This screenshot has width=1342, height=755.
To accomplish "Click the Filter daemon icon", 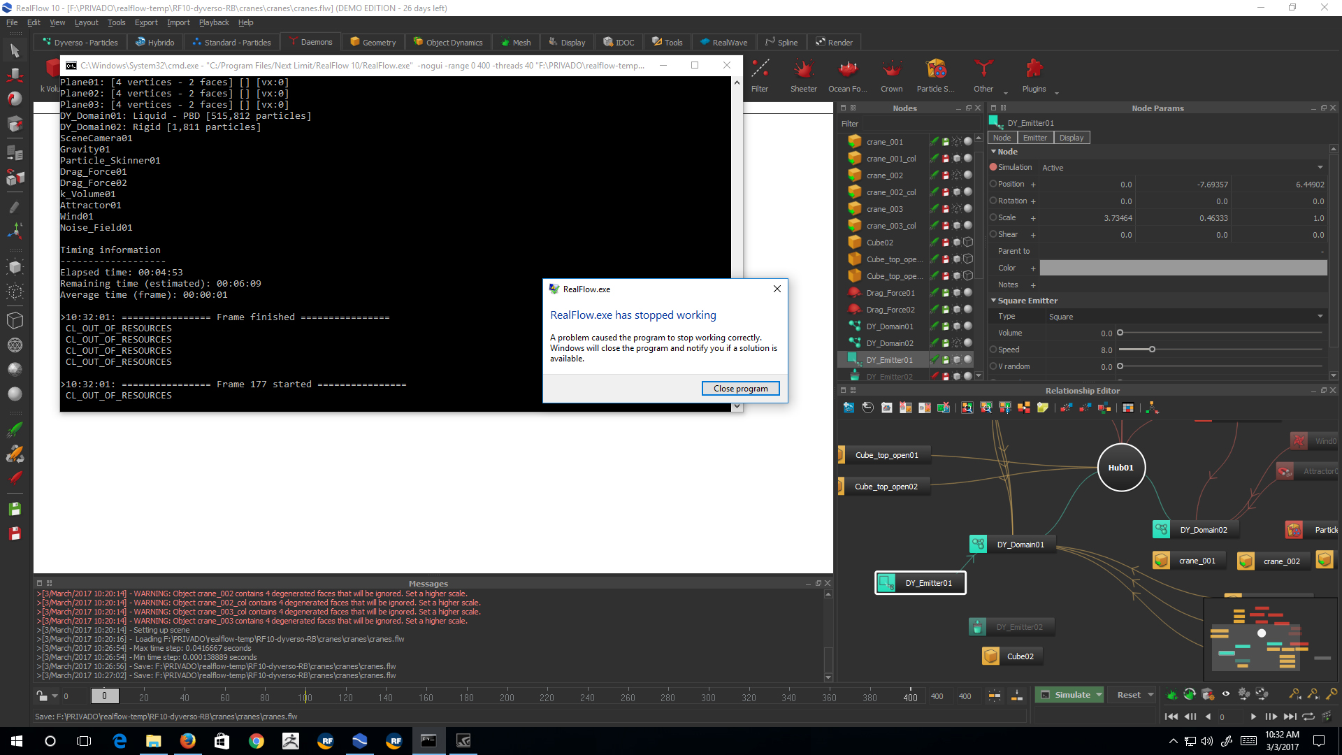I will coord(760,69).
